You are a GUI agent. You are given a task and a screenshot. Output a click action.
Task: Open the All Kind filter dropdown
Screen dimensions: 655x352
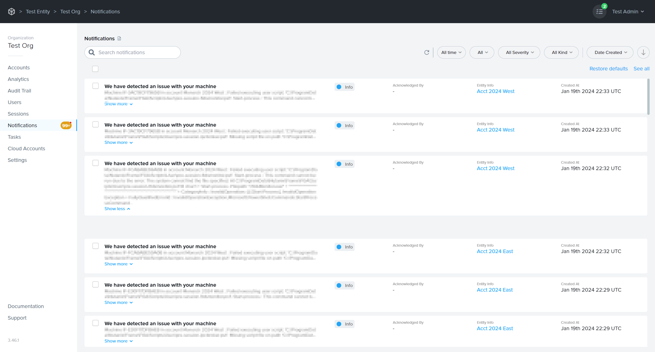tap(561, 52)
